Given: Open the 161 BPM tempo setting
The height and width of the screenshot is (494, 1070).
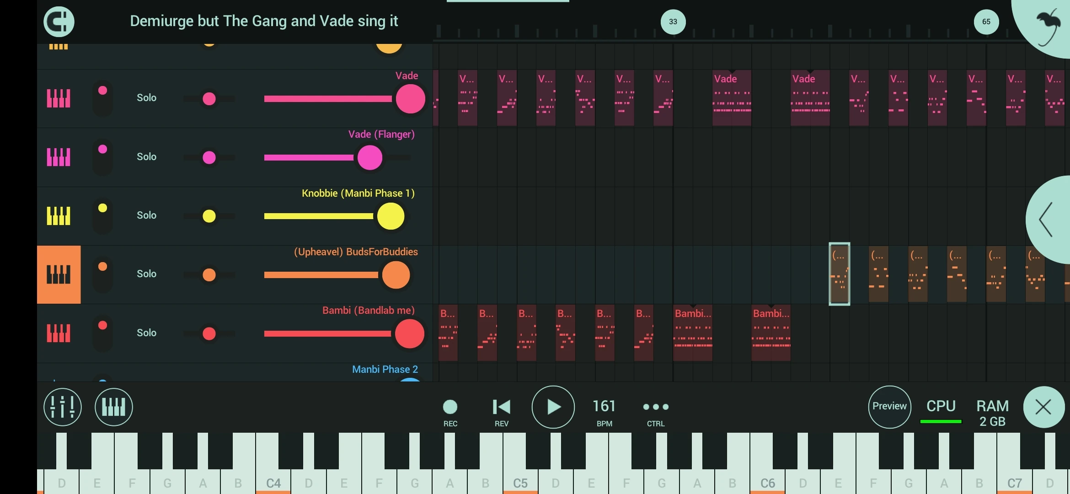Looking at the screenshot, I should [604, 407].
